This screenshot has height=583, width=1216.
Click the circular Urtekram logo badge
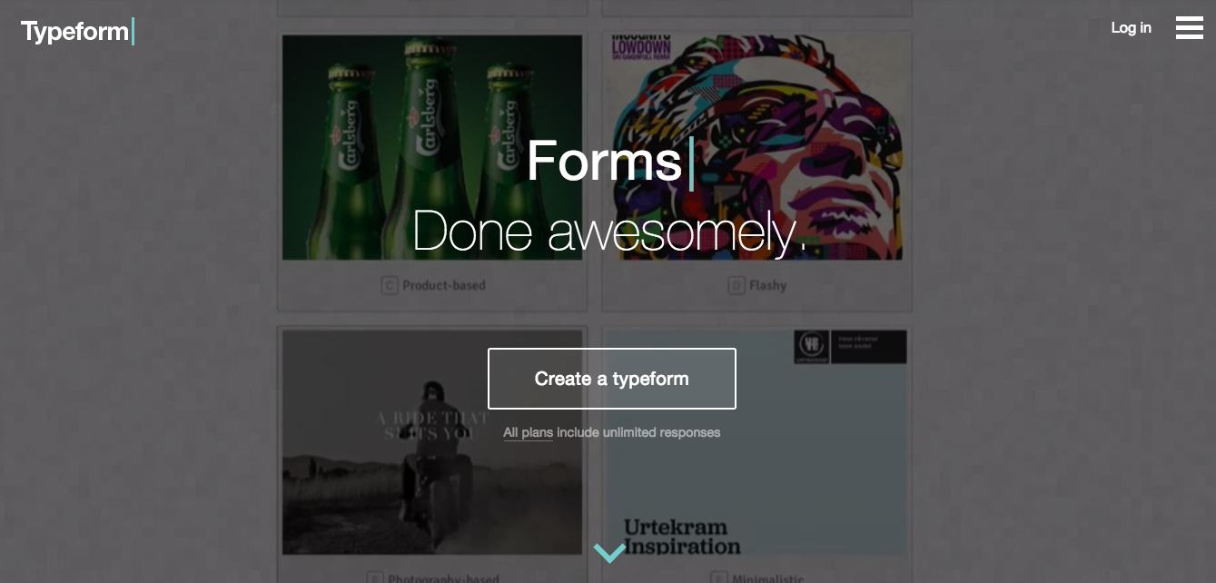click(810, 346)
